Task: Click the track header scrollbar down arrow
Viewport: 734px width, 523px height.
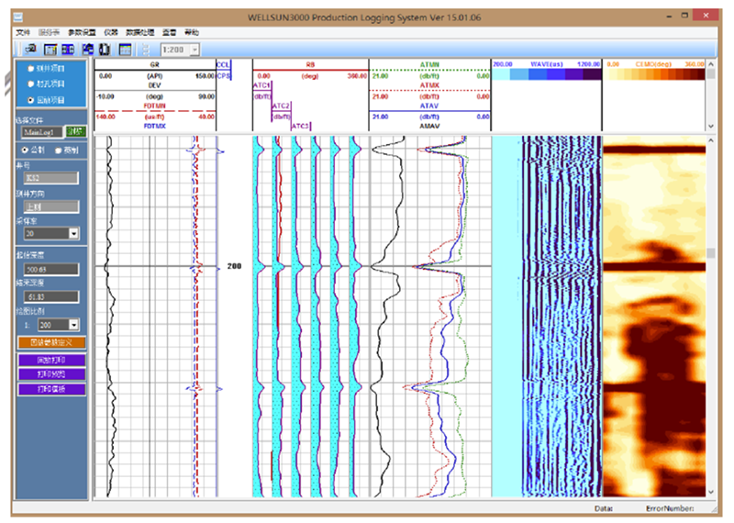Action: pyautogui.click(x=711, y=126)
